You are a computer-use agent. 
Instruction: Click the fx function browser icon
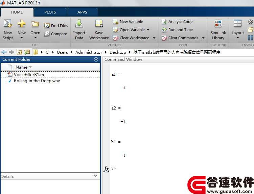click(x=107, y=169)
